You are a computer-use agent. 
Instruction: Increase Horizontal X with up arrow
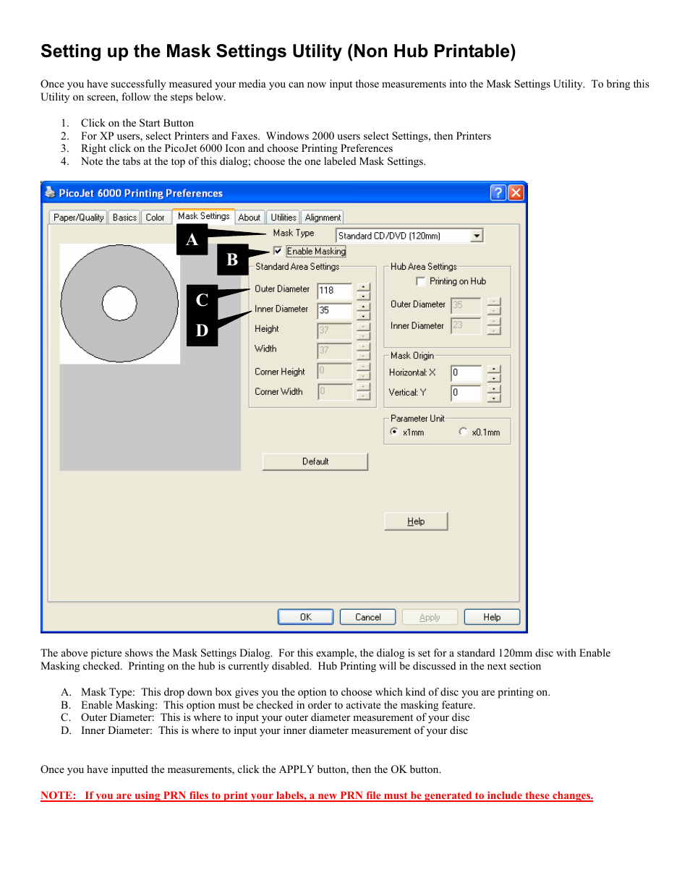(494, 369)
